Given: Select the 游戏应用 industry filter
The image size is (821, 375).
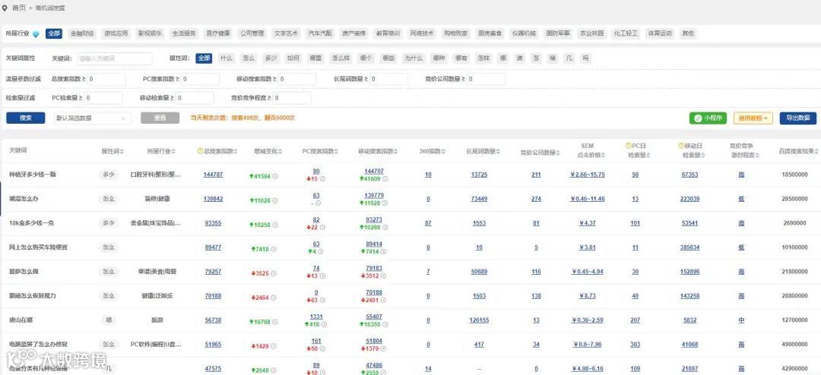Looking at the screenshot, I should pos(116,33).
